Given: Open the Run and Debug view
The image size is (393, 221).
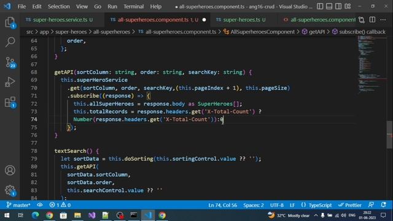Looking at the screenshot, I should point(10,82).
